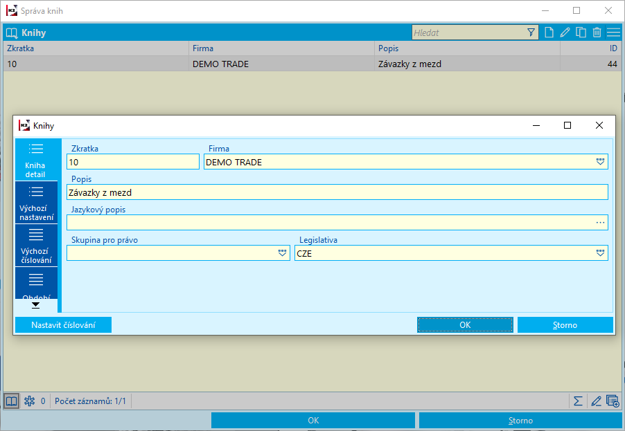Switch to Výchozí číslování tab
The width and height of the screenshot is (625, 431).
(x=36, y=246)
